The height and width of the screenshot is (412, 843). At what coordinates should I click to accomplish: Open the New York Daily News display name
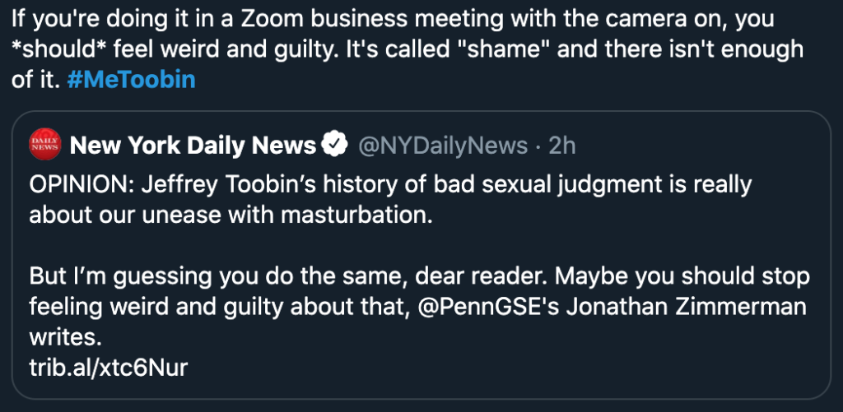[x=193, y=145]
